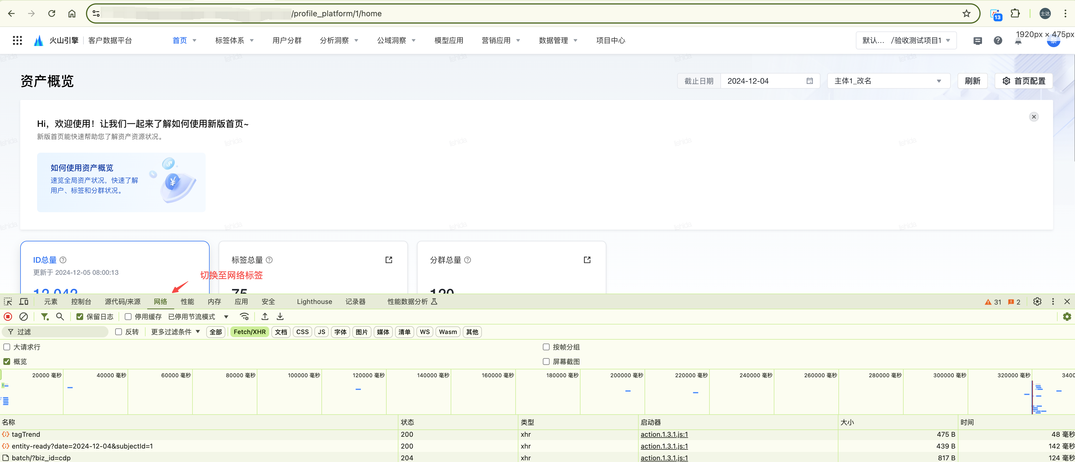Clear the network log icon
Image resolution: width=1075 pixels, height=462 pixels.
pos(24,317)
